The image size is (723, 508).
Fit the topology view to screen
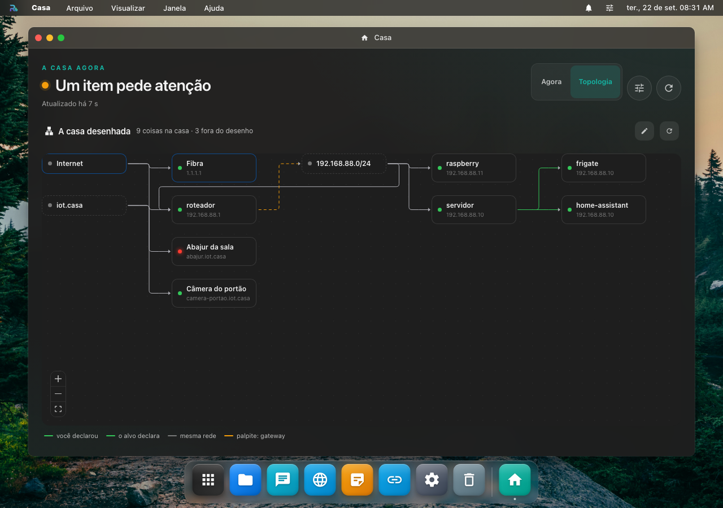[58, 409]
